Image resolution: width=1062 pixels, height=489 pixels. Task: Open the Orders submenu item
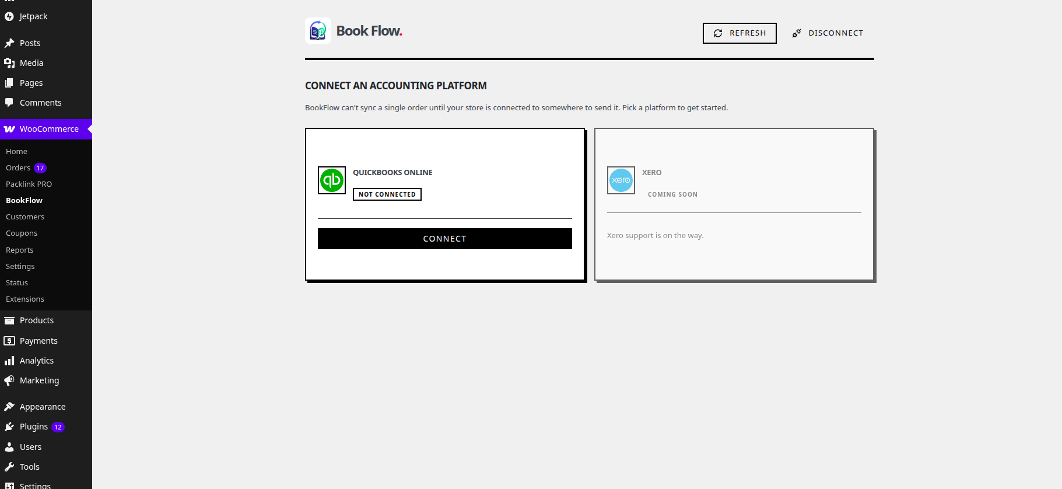tap(18, 168)
